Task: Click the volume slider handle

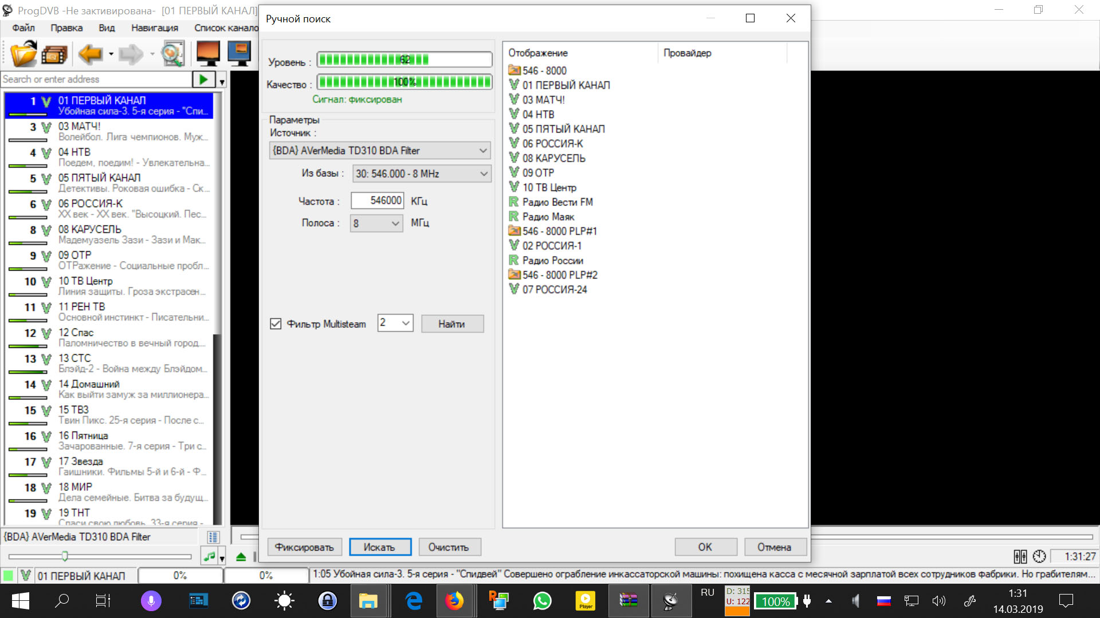Action: coord(65,556)
